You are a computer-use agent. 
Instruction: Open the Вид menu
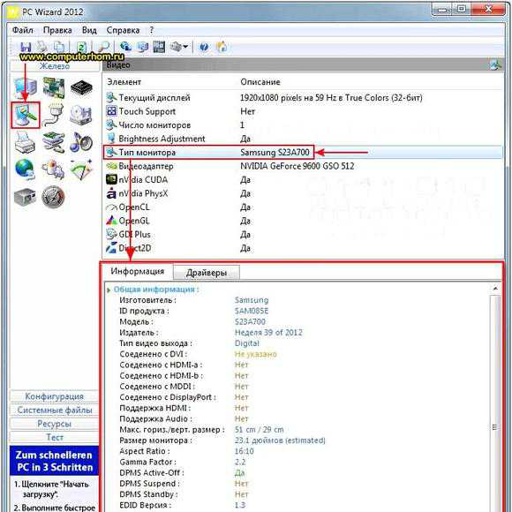tap(89, 30)
